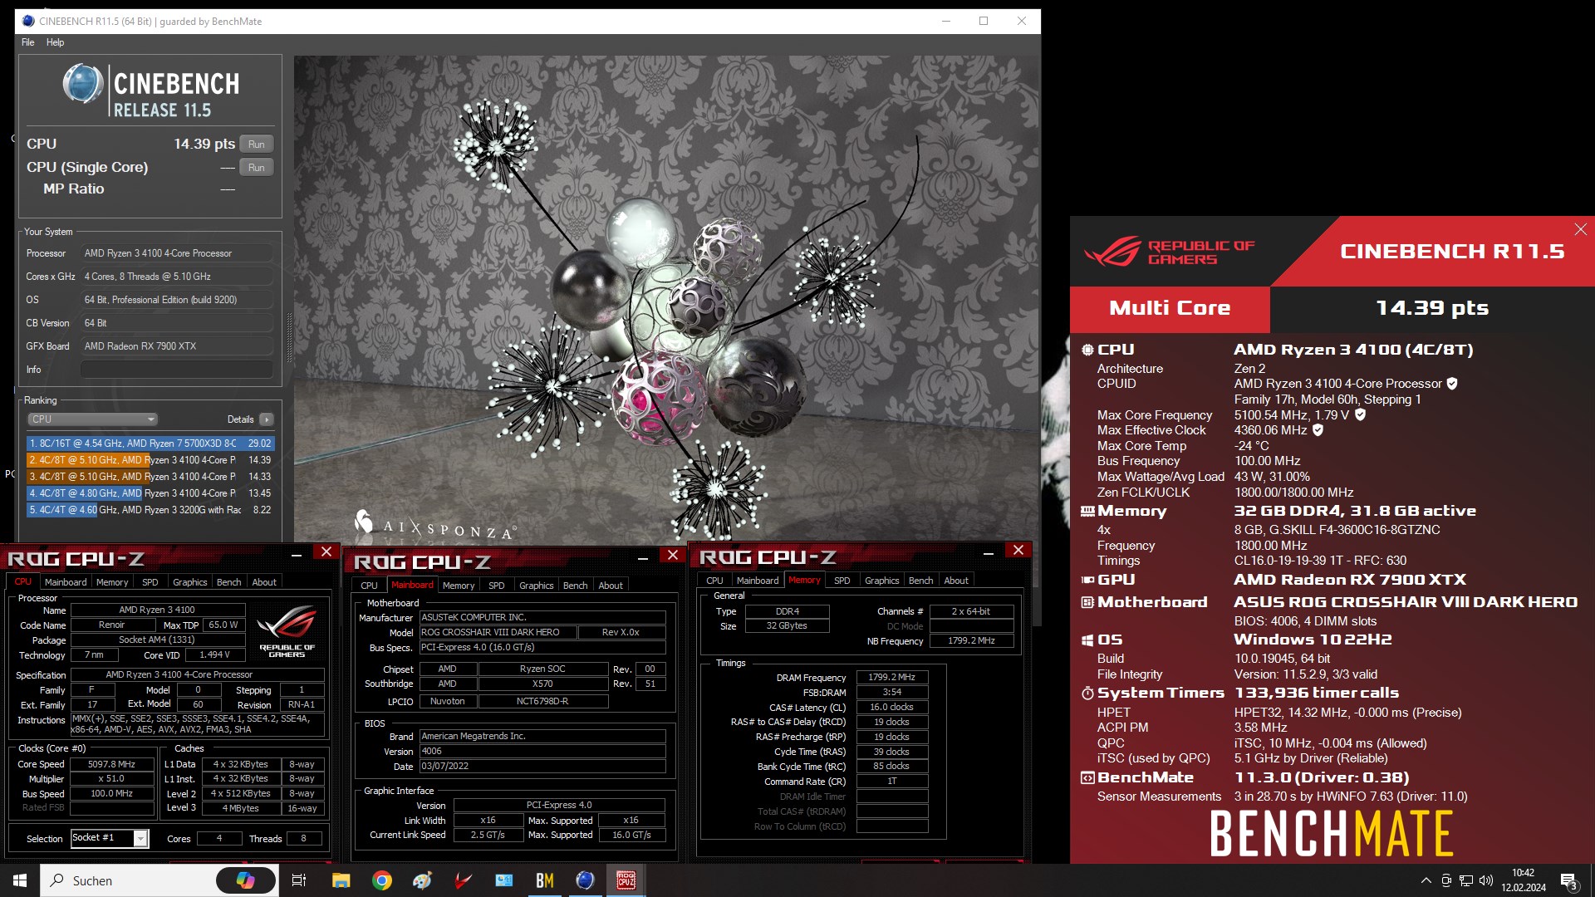This screenshot has width=1595, height=897.
Task: Open the Meet Now camera tray icon
Action: [x=1446, y=880]
